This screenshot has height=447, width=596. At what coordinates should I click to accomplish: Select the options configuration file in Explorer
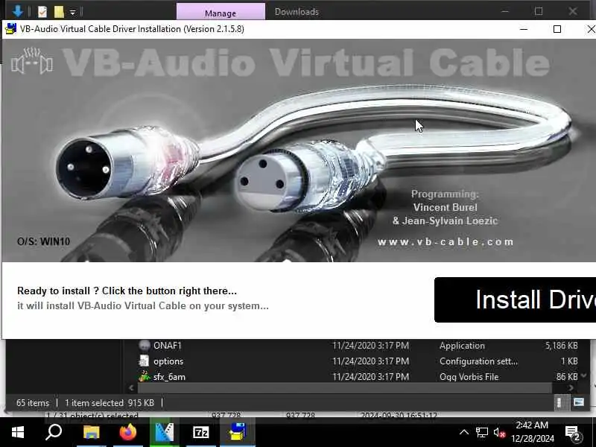(358, 361)
